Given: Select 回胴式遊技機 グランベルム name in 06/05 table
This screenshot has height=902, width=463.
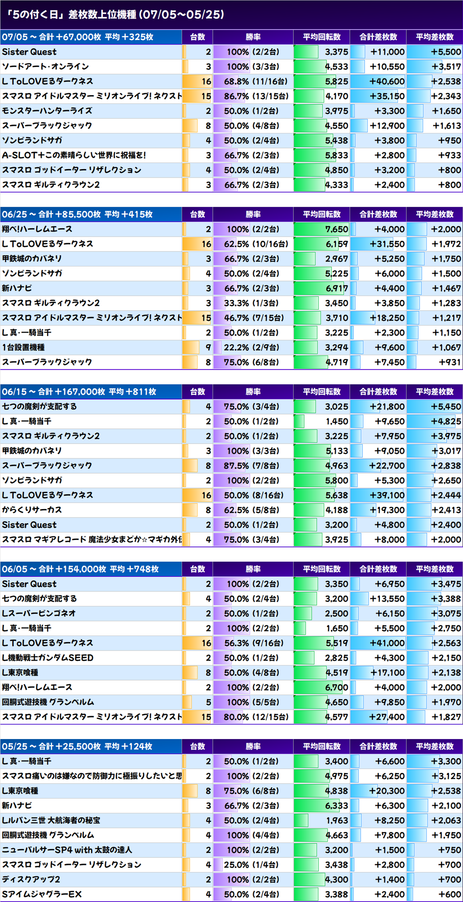Looking at the screenshot, I should point(48,702).
